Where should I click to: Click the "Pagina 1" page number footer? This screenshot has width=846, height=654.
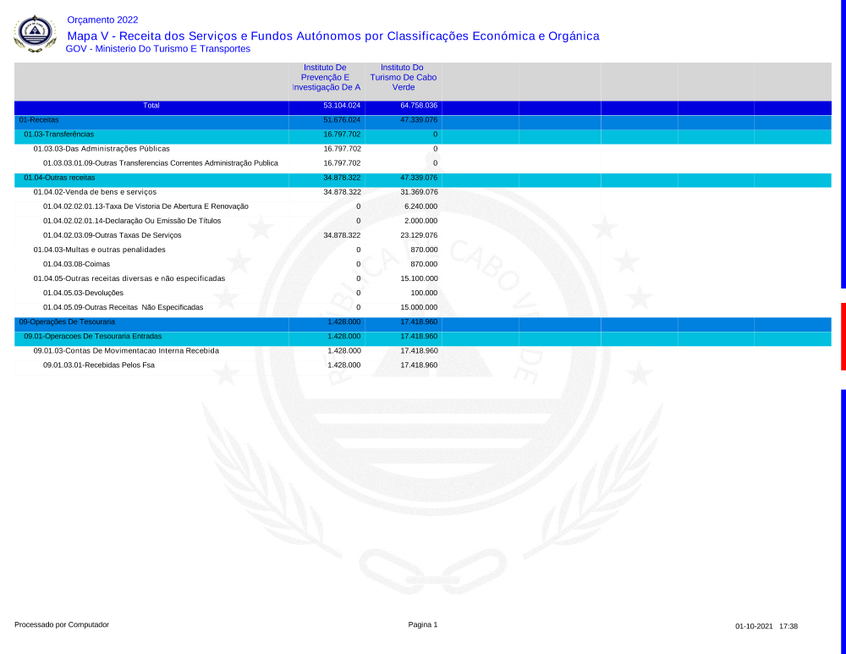423,624
